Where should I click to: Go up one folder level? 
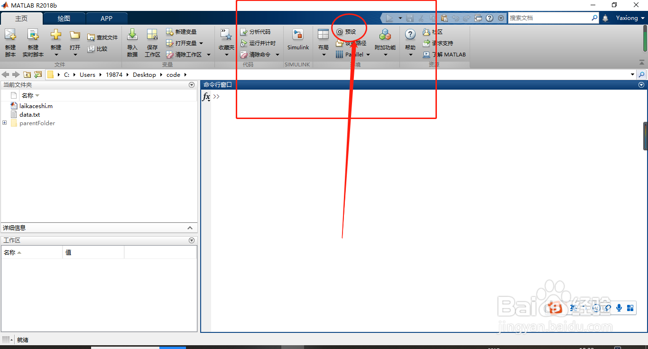coord(27,74)
